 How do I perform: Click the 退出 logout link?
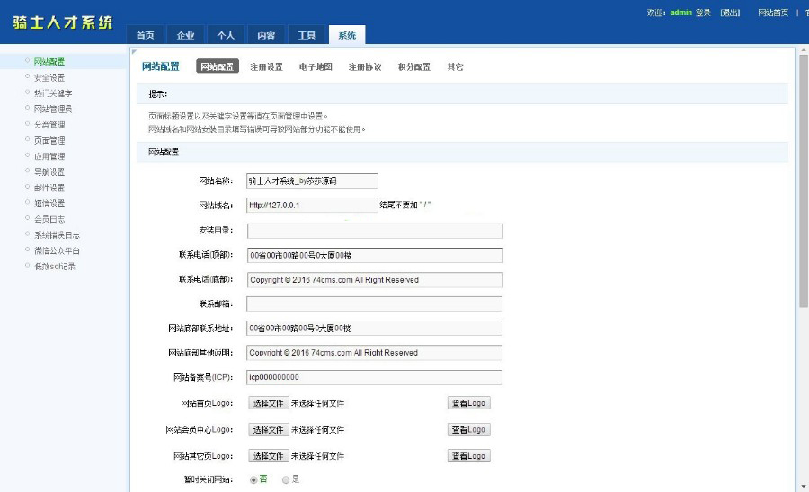pos(730,13)
